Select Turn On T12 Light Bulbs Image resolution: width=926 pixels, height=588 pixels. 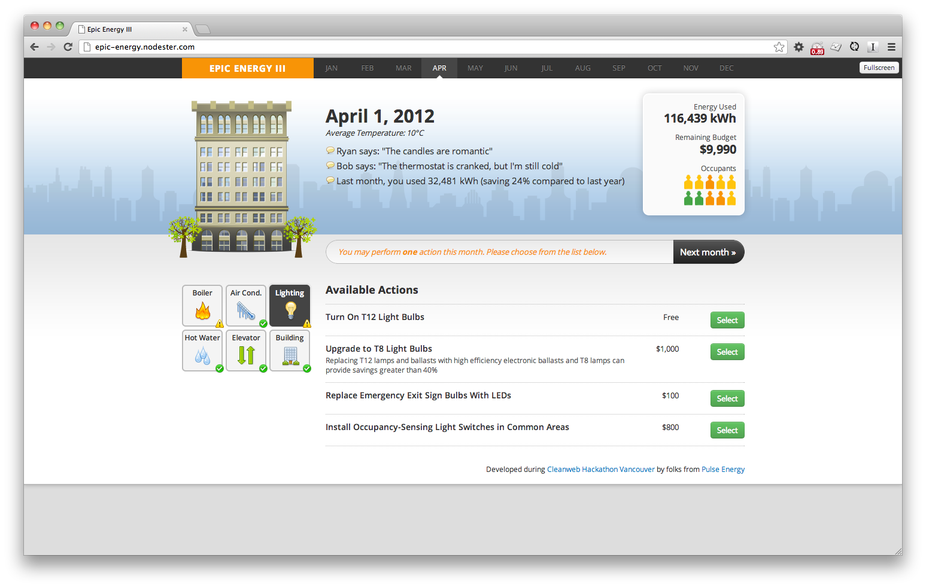coord(727,321)
